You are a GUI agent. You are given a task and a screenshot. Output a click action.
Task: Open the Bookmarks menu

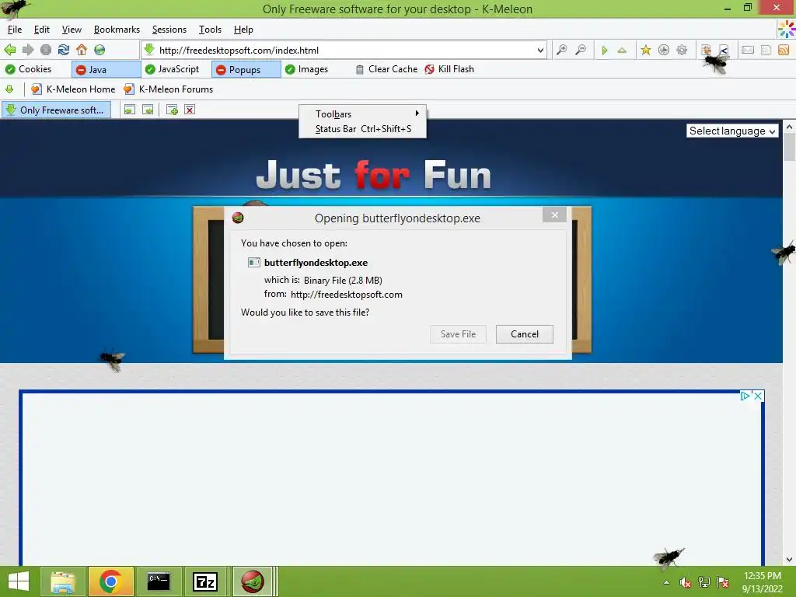tap(117, 30)
